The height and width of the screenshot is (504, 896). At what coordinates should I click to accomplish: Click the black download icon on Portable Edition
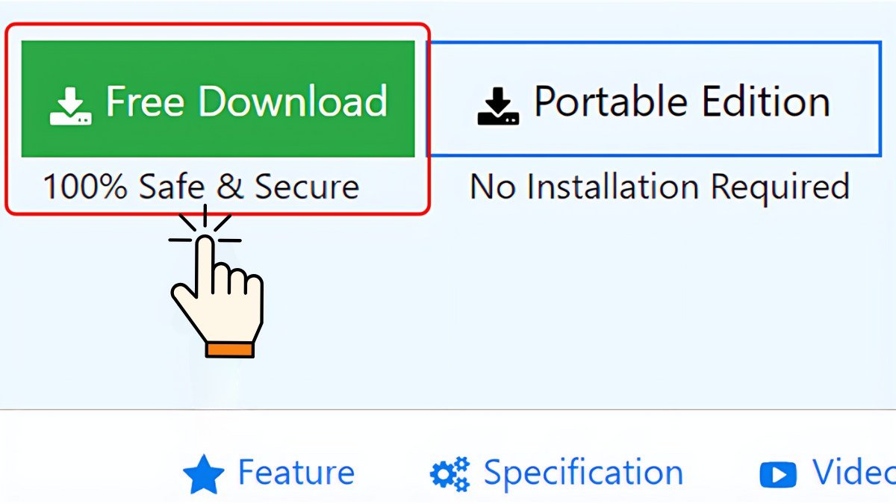(x=498, y=106)
